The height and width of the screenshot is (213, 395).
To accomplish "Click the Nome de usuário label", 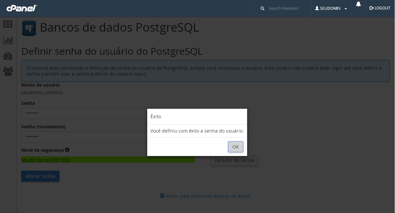I will [40, 85].
